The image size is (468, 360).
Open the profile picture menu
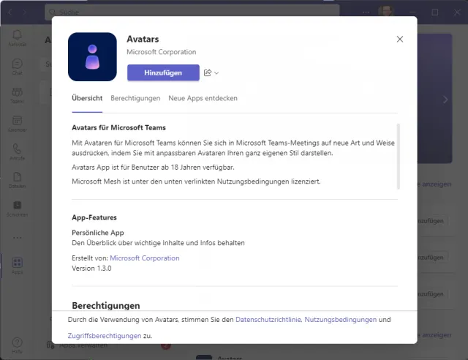click(385, 12)
